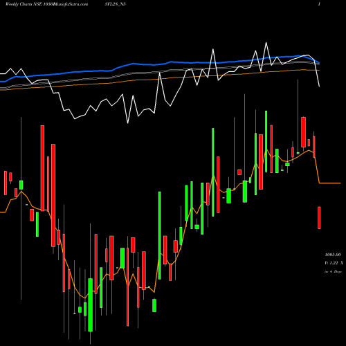This screenshot has height=346, width=346.
Task: Click the tall green candle near chart bottom-left
Action: [91, 304]
